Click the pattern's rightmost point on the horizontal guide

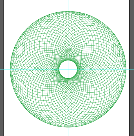(126, 69)
